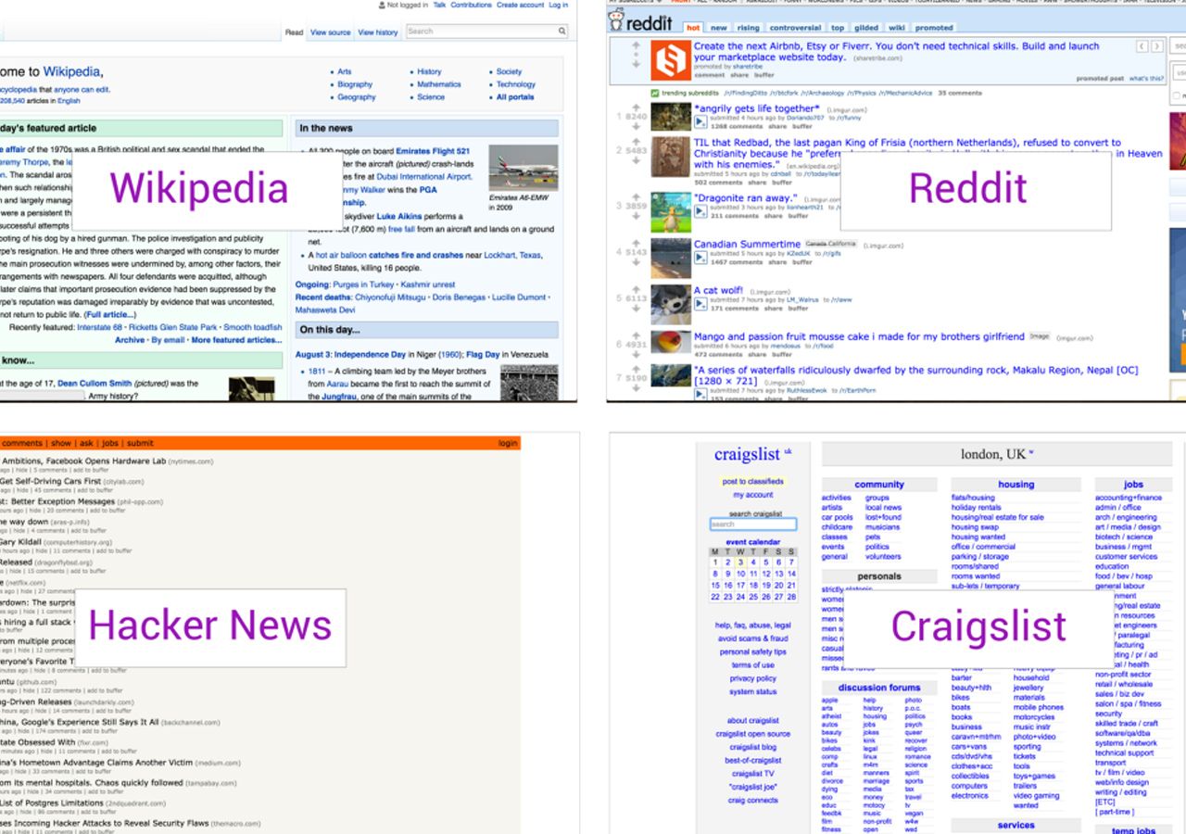Switch to the Reddit "new" tab
Viewport: 1186px width, 834px height.
(x=719, y=28)
